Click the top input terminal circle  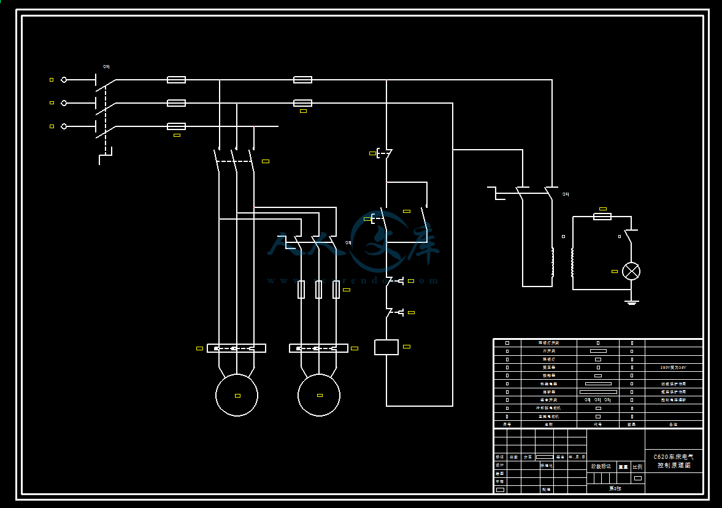point(64,80)
